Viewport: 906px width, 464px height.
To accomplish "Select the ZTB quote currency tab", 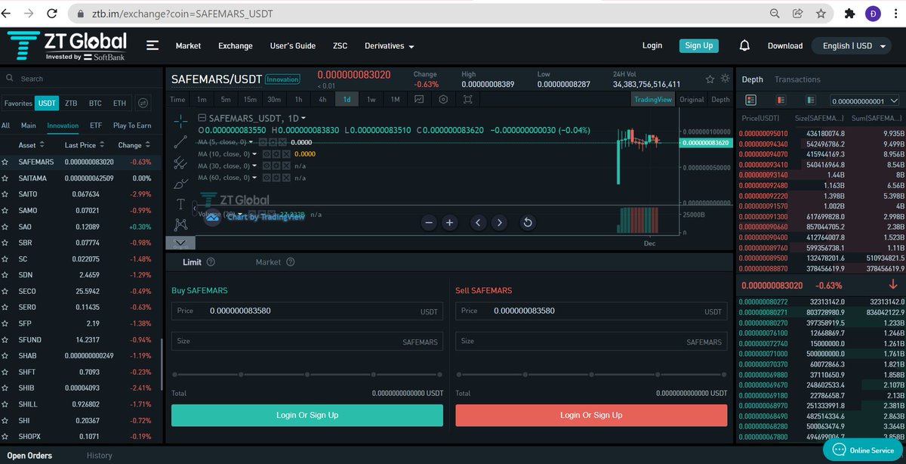I will 71,103.
